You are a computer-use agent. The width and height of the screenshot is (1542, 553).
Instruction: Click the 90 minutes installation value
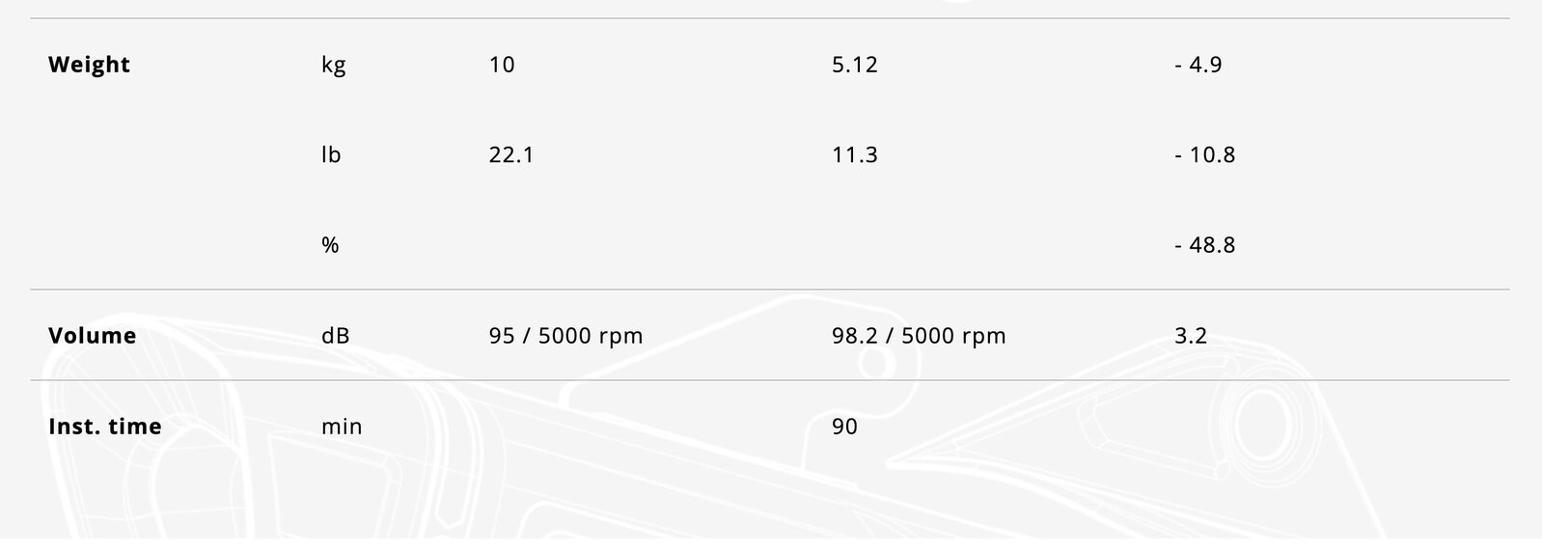(x=844, y=427)
